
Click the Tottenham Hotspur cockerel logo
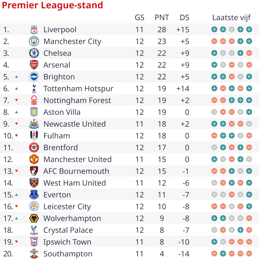click(x=34, y=89)
